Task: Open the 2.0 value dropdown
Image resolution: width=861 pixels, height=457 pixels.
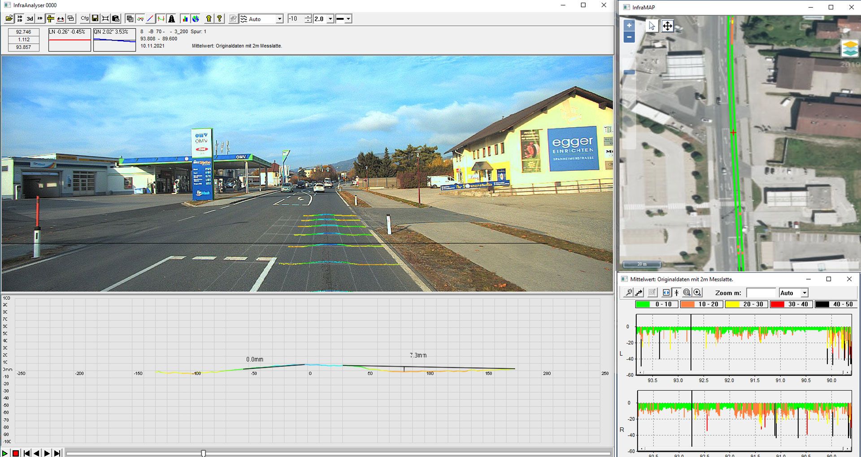Action: pos(330,19)
